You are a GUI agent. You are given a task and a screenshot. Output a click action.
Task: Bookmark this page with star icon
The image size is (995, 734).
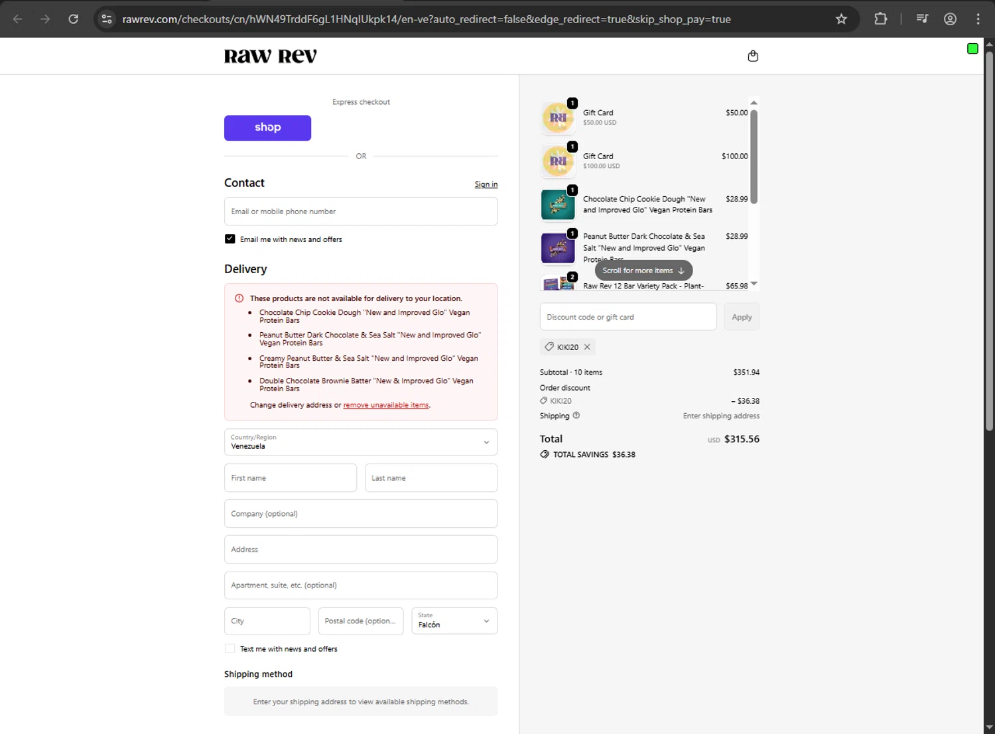841,19
